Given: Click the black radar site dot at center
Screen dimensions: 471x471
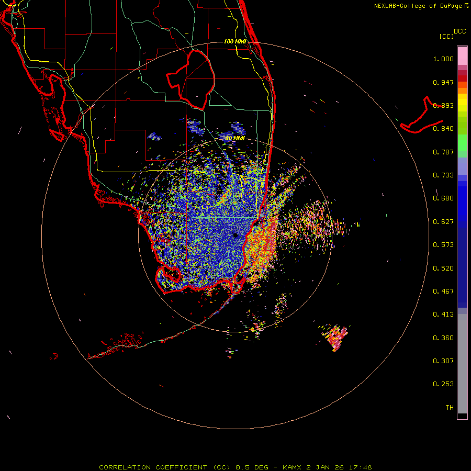Looking at the screenshot, I should pyautogui.click(x=235, y=235).
